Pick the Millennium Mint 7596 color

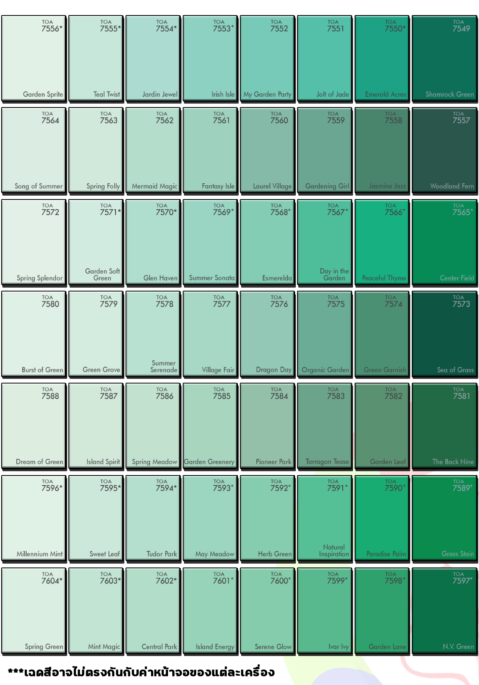tap(34, 518)
